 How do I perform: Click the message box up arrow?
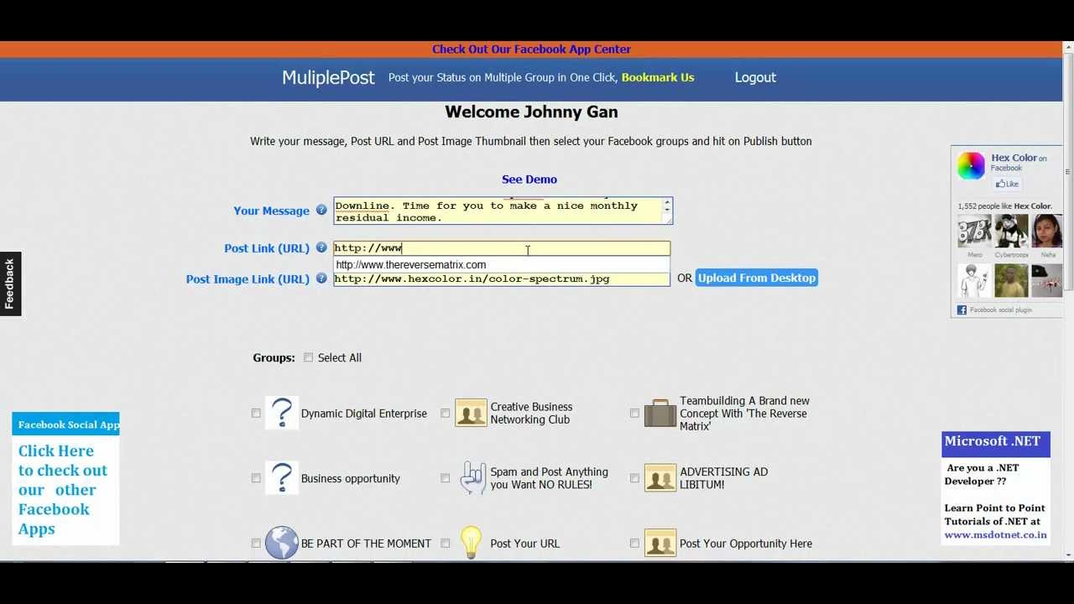(667, 202)
